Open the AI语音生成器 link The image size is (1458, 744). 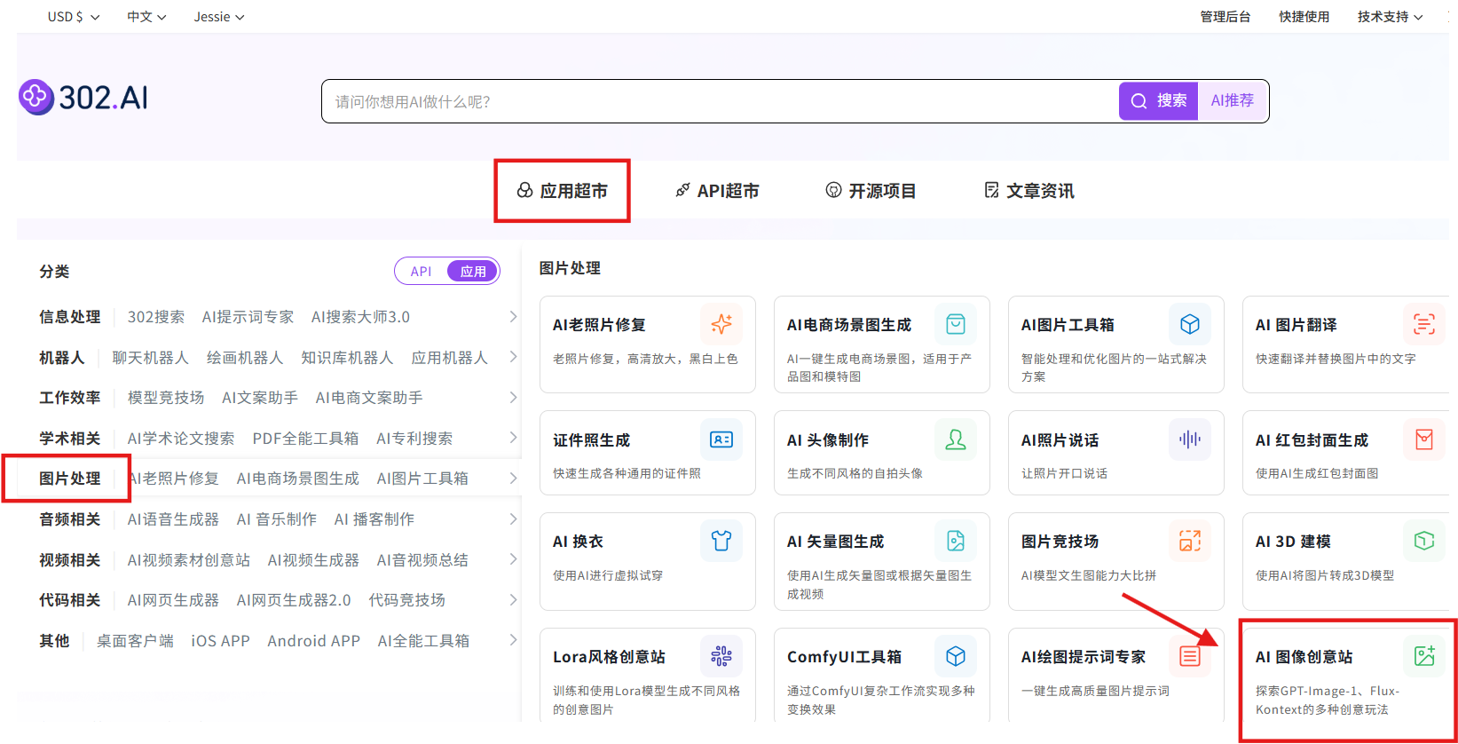tap(173, 519)
